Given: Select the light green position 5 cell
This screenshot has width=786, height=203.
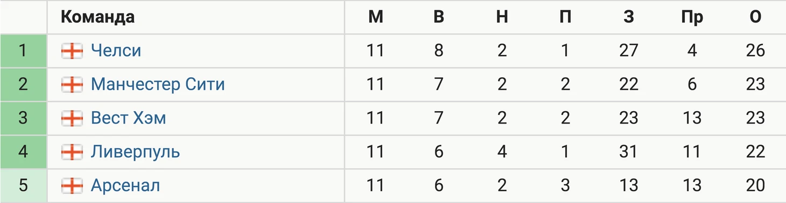Looking at the screenshot, I should 23,186.
